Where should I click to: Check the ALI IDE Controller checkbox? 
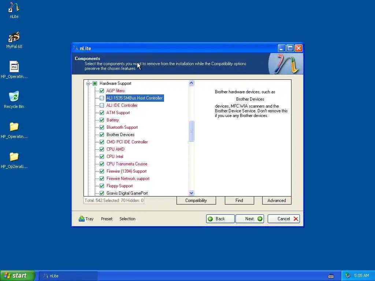click(x=102, y=105)
